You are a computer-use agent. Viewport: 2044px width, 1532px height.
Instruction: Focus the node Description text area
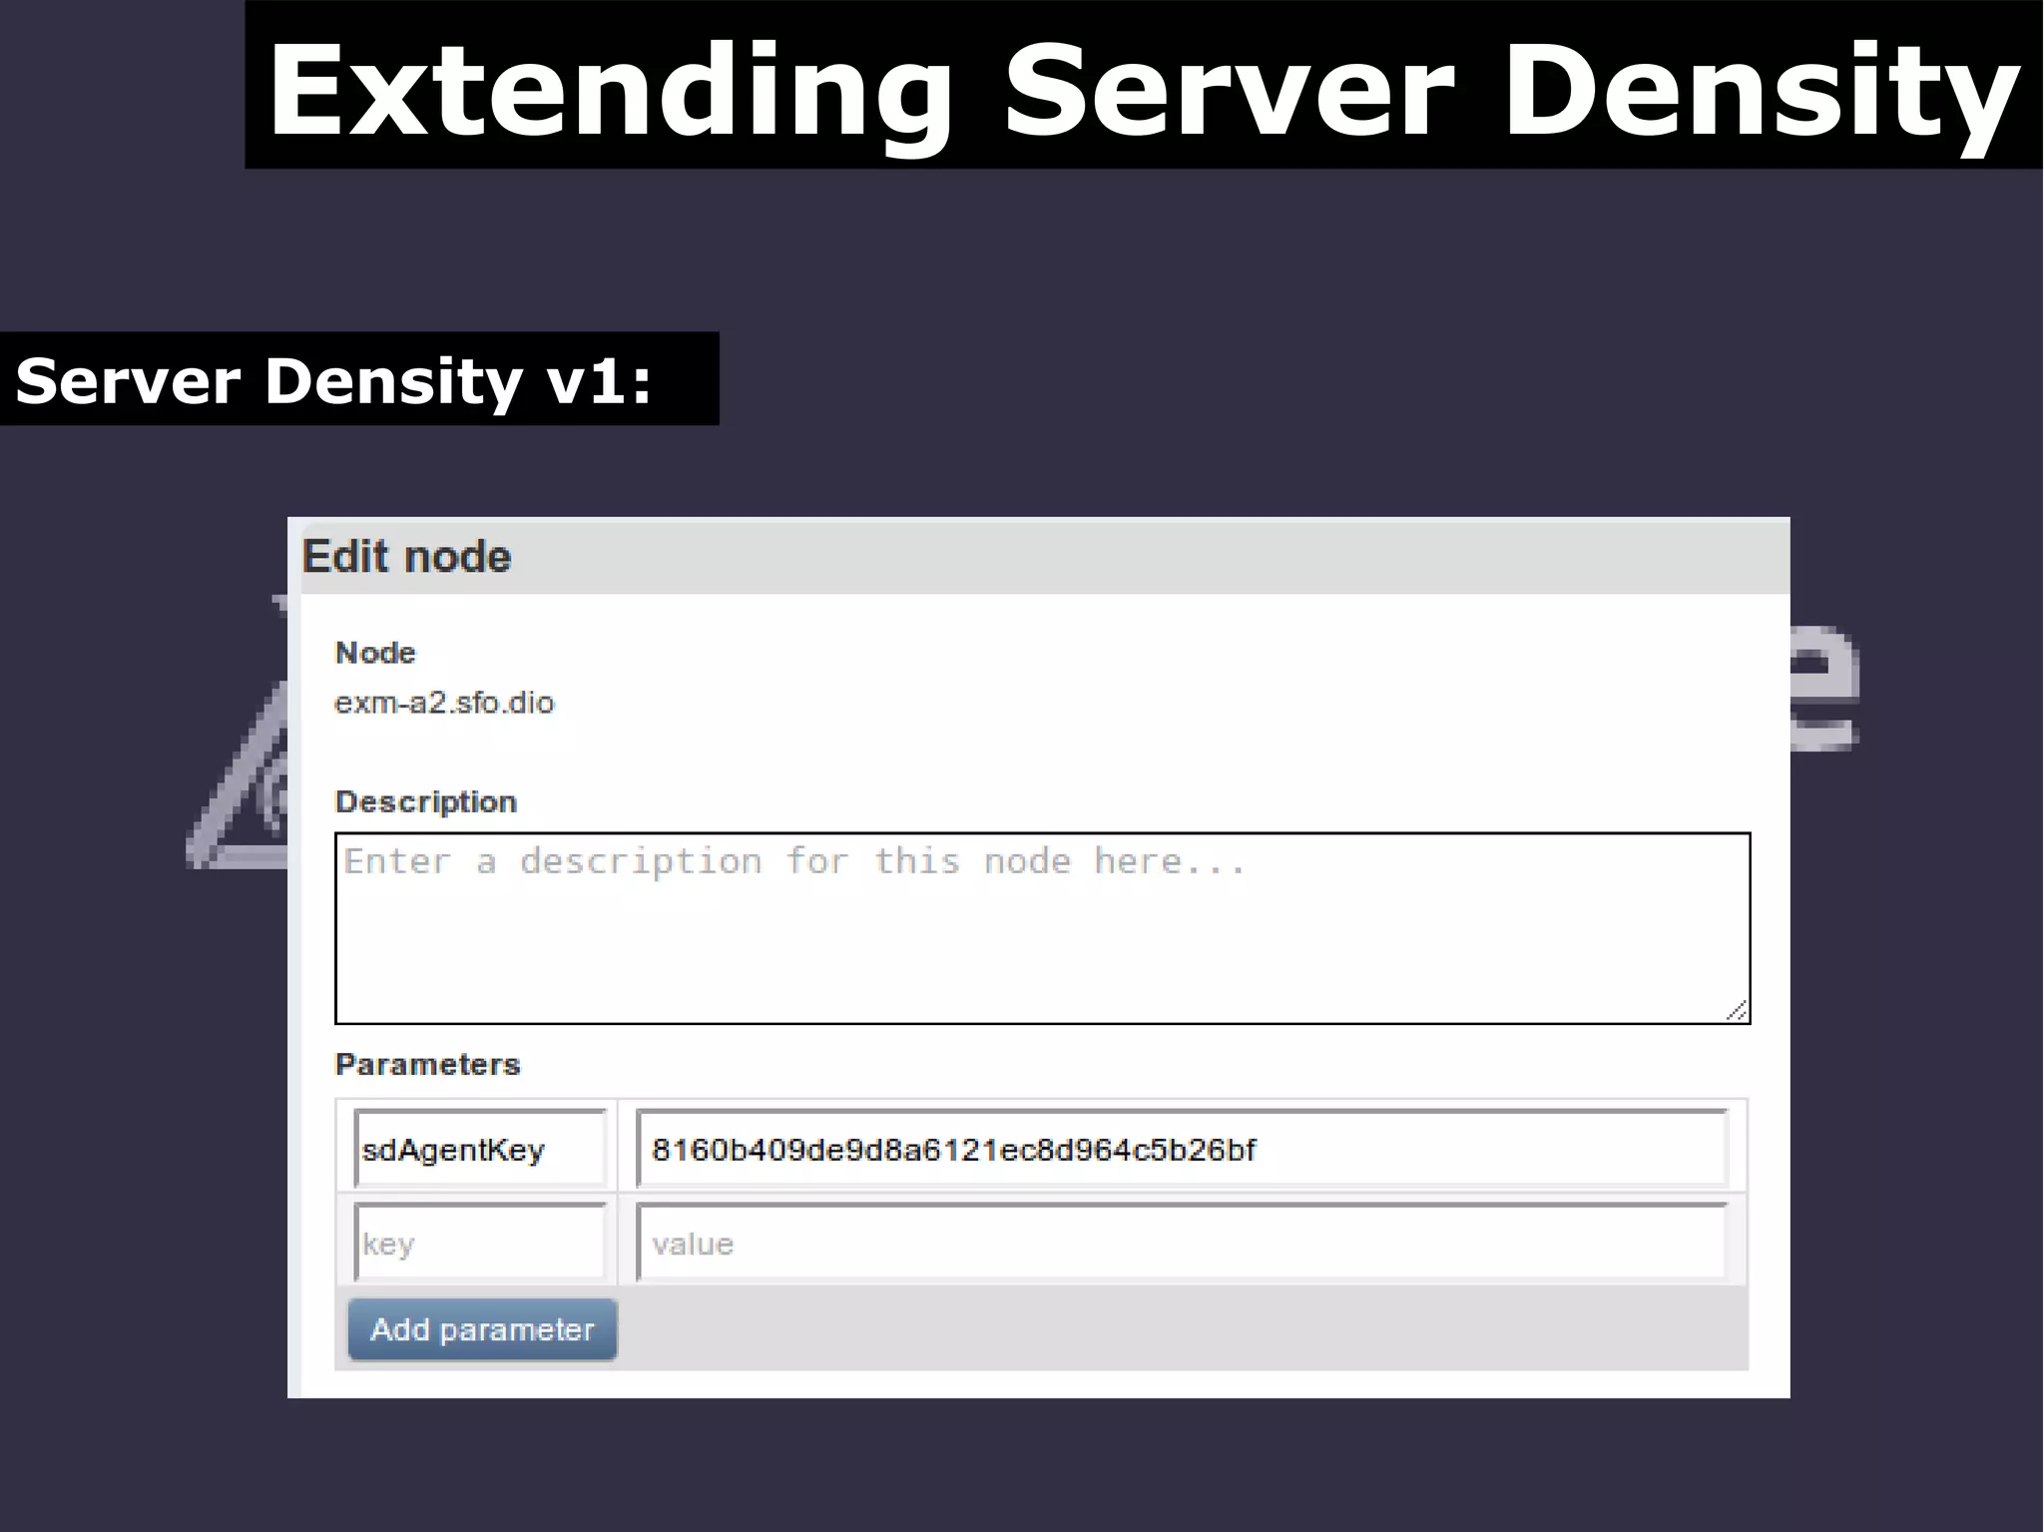click(x=1043, y=928)
